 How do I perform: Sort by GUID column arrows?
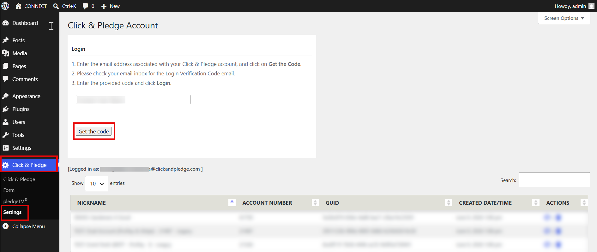[x=449, y=202]
